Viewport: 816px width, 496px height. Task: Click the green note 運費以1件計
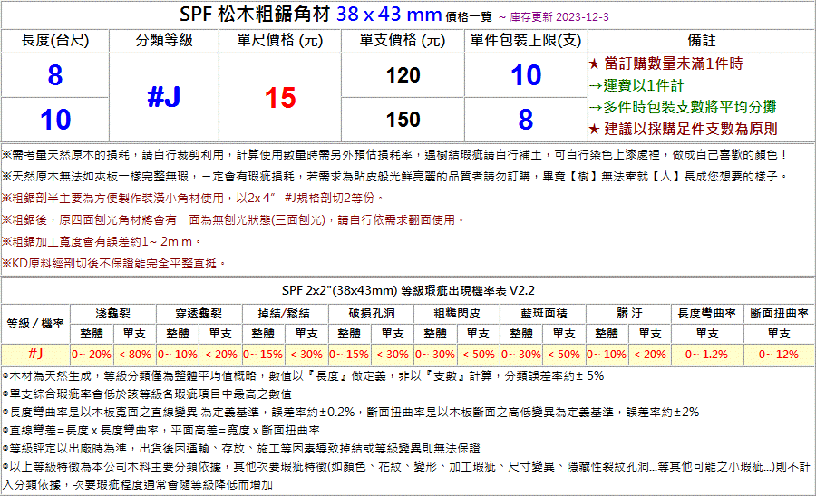coord(636,85)
